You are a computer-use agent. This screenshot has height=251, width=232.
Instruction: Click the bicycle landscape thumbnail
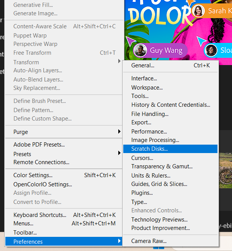click(x=225, y=171)
